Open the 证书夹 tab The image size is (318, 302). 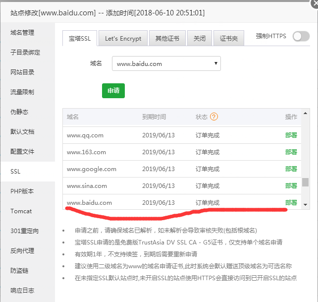[229, 38]
